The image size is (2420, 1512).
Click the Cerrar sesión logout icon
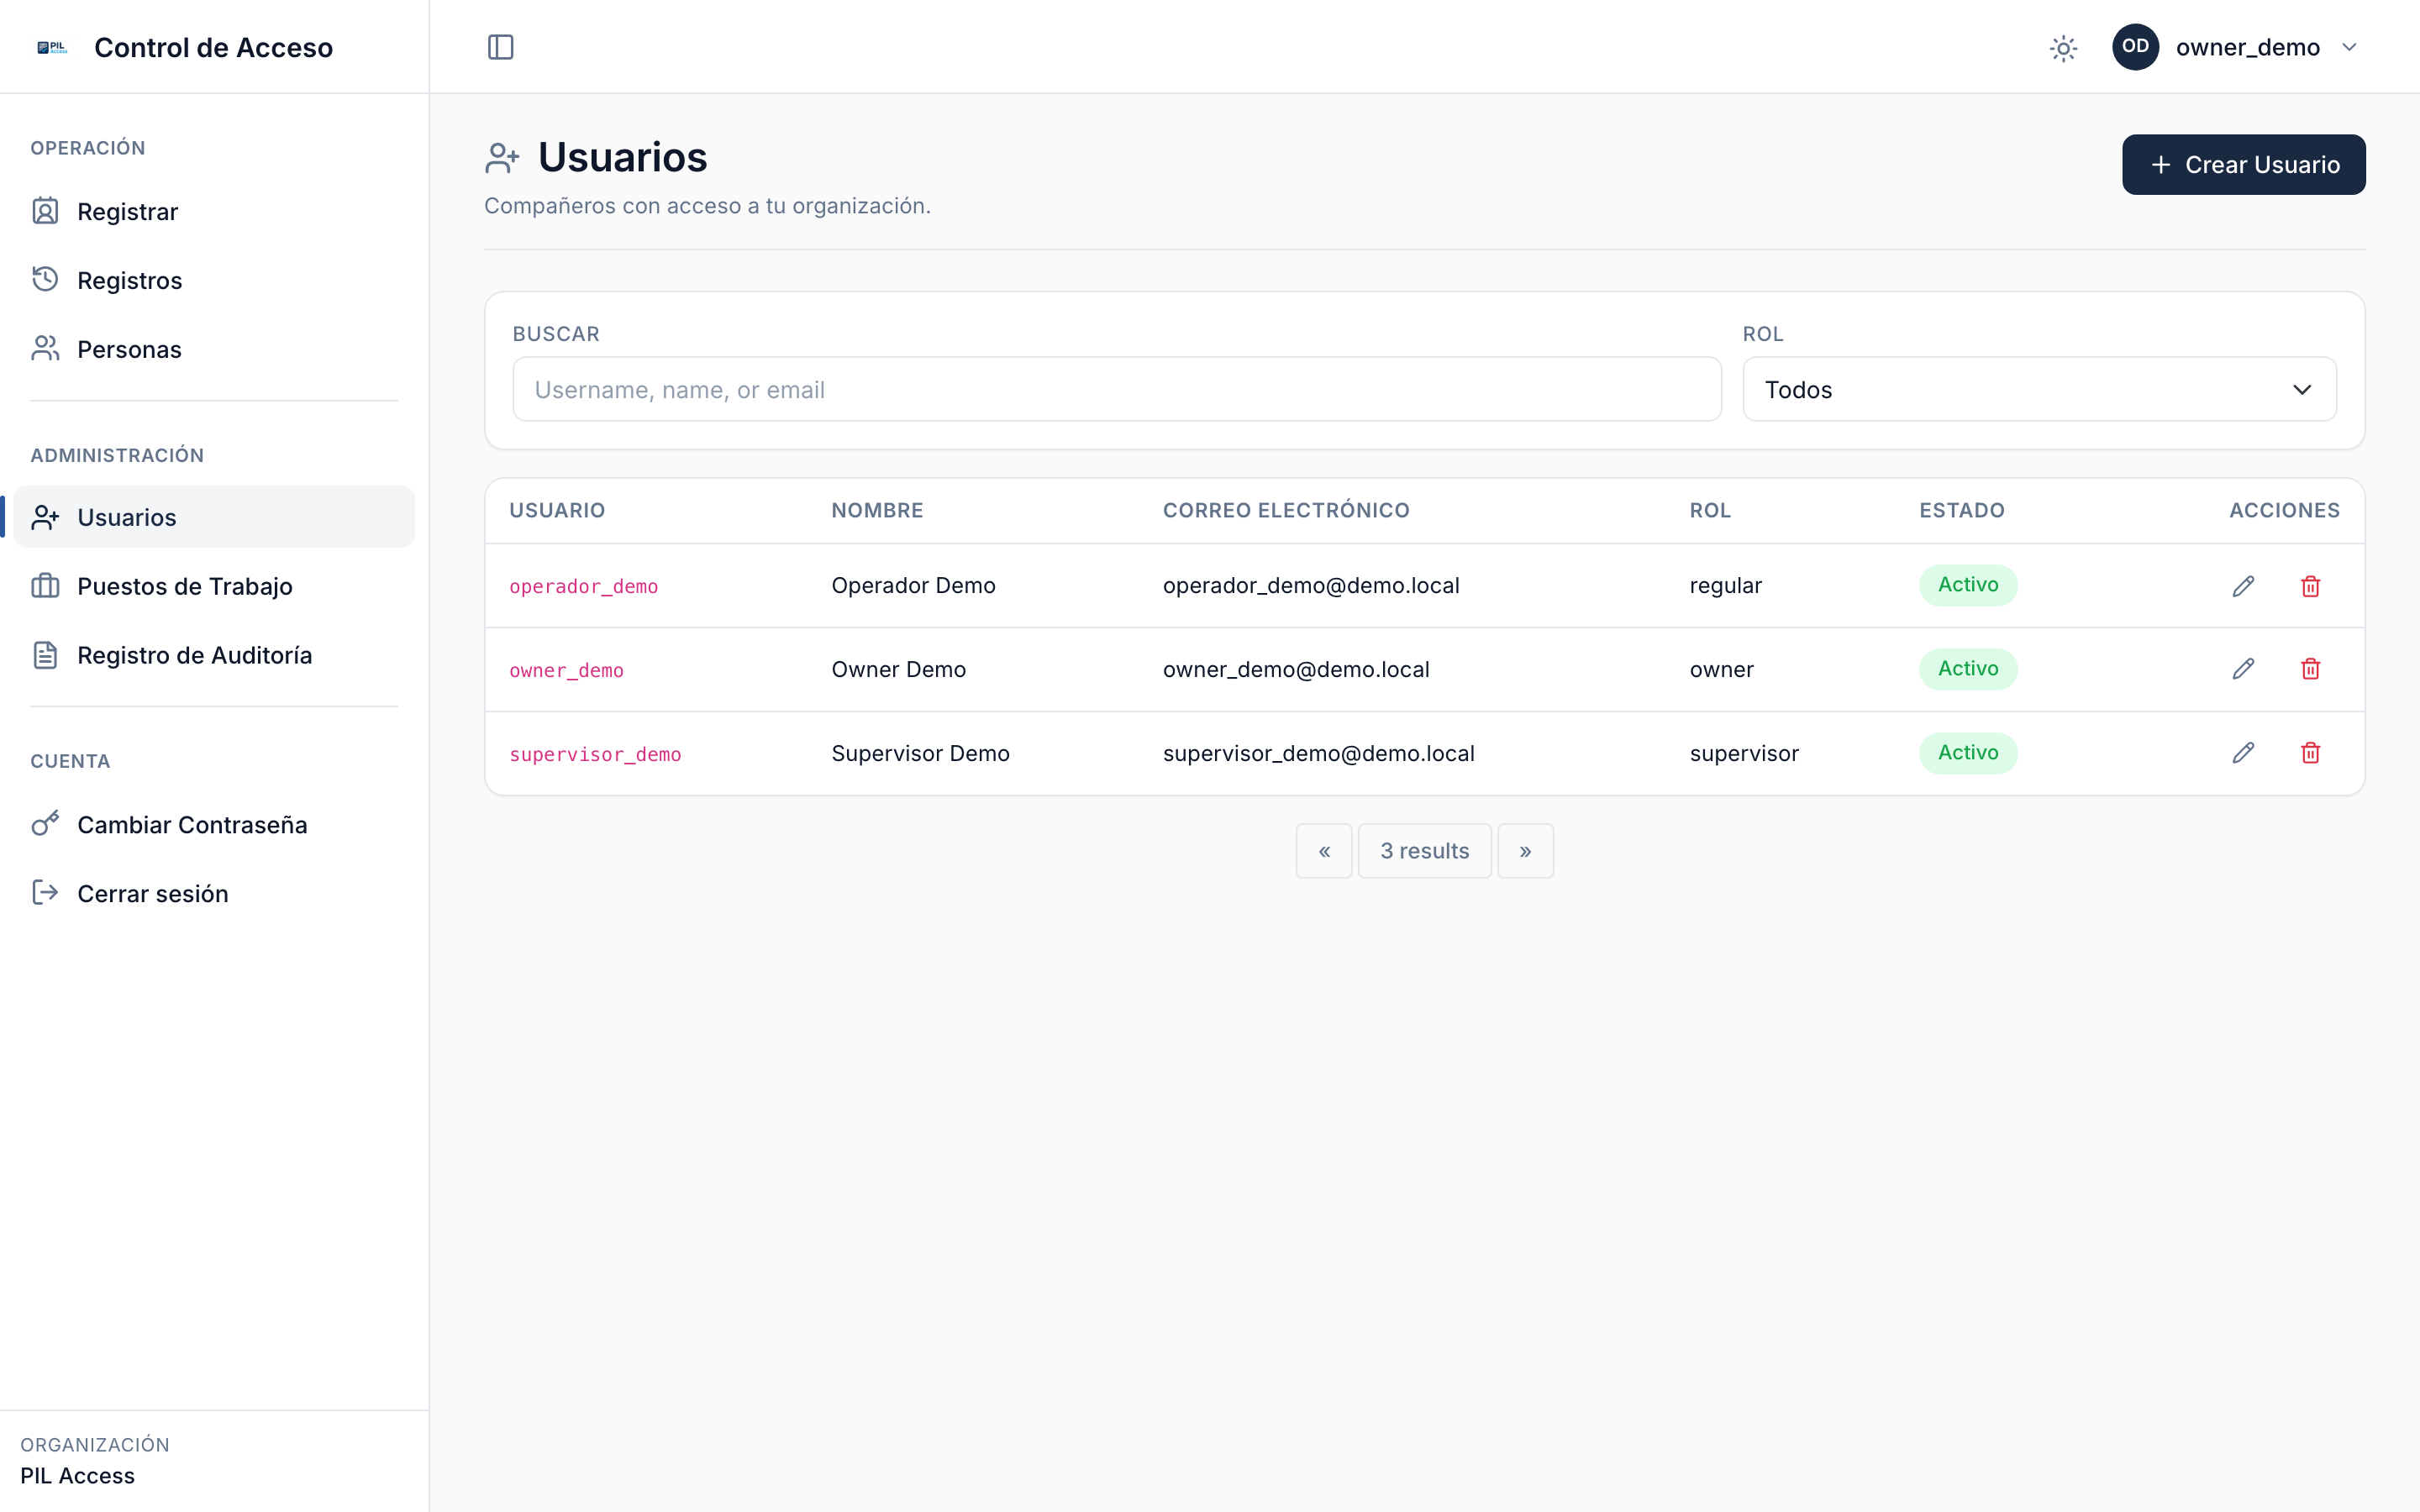pos(45,893)
